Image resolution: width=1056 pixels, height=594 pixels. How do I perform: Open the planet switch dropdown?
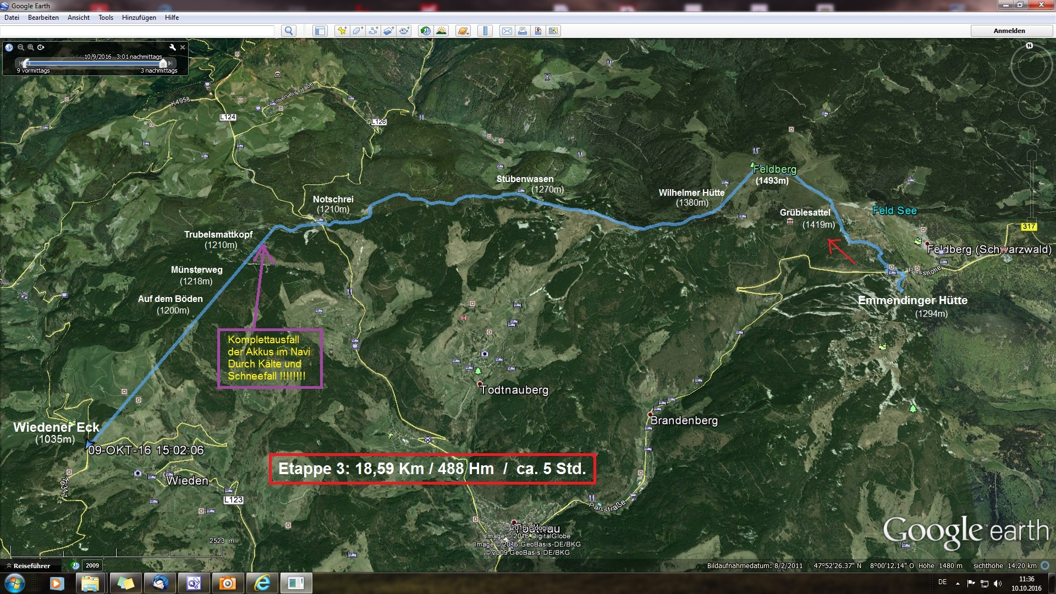tap(463, 31)
